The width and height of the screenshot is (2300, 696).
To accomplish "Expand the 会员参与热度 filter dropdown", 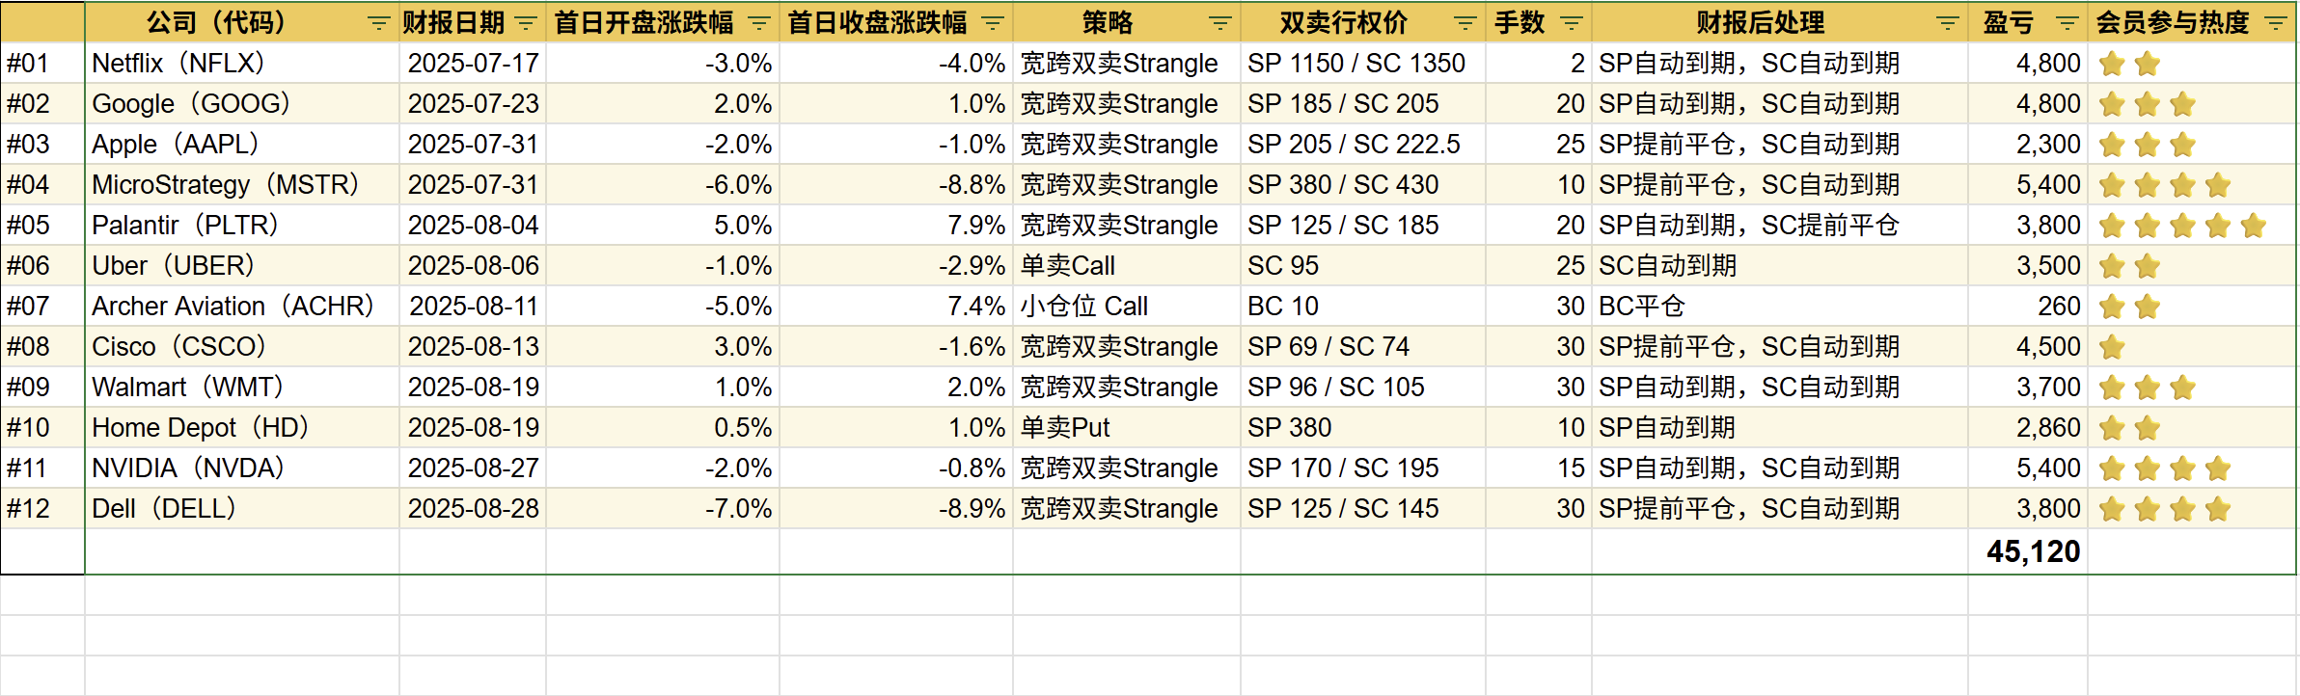I will 2276,23.
